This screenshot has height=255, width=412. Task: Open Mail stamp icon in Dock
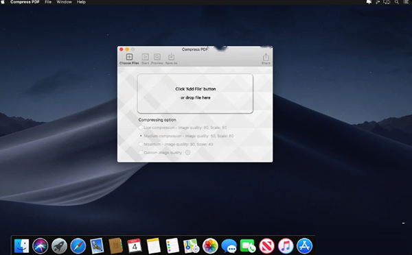(x=97, y=246)
